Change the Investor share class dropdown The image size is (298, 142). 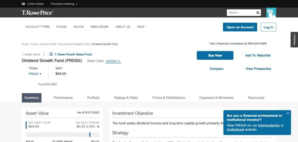pos(113,61)
